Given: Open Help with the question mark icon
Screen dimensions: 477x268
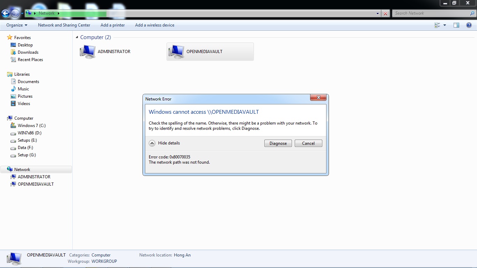Looking at the screenshot, I should [x=469, y=25].
